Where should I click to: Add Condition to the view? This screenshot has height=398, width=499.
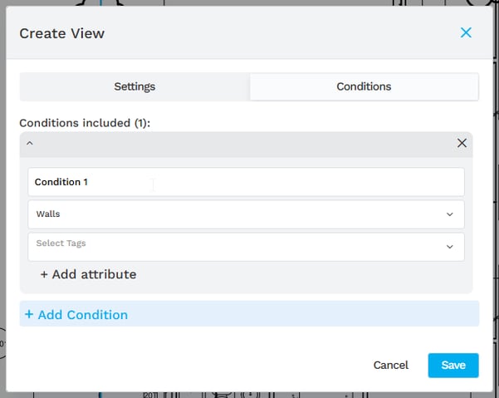tap(82, 315)
